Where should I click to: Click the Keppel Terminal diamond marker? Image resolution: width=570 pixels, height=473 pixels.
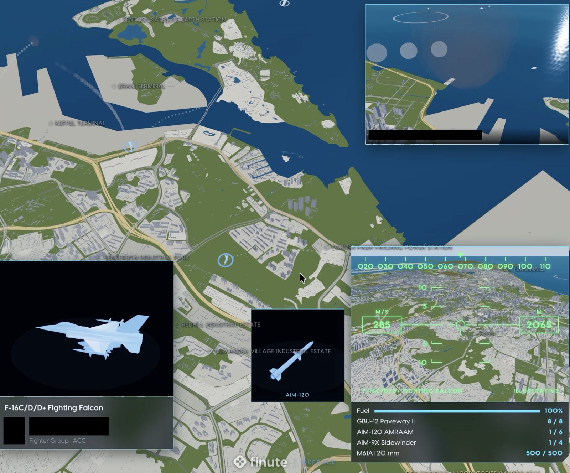click(x=51, y=123)
